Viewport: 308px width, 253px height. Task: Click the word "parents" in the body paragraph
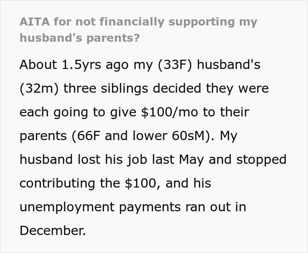pyautogui.click(x=43, y=136)
